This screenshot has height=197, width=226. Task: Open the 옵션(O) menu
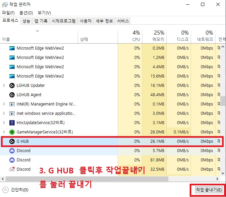coord(26,13)
